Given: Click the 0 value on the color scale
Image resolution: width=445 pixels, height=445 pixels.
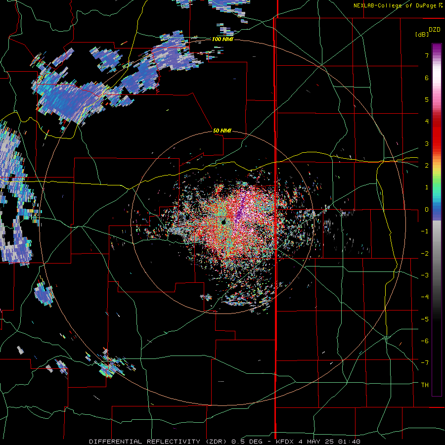Looking at the screenshot, I should (x=427, y=210).
